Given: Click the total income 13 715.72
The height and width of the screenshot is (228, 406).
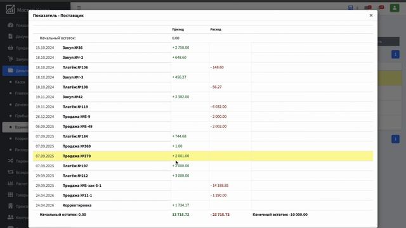Looking at the screenshot, I should (180, 215).
